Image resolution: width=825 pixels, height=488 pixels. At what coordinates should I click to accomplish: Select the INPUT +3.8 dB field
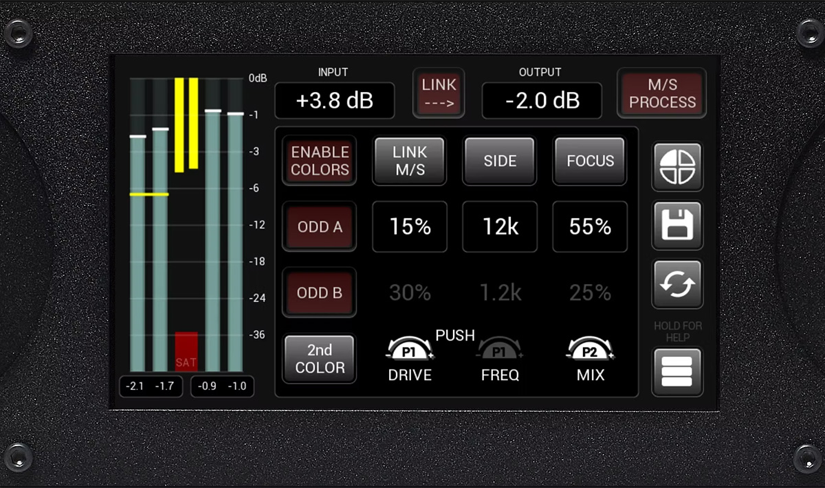(x=335, y=101)
